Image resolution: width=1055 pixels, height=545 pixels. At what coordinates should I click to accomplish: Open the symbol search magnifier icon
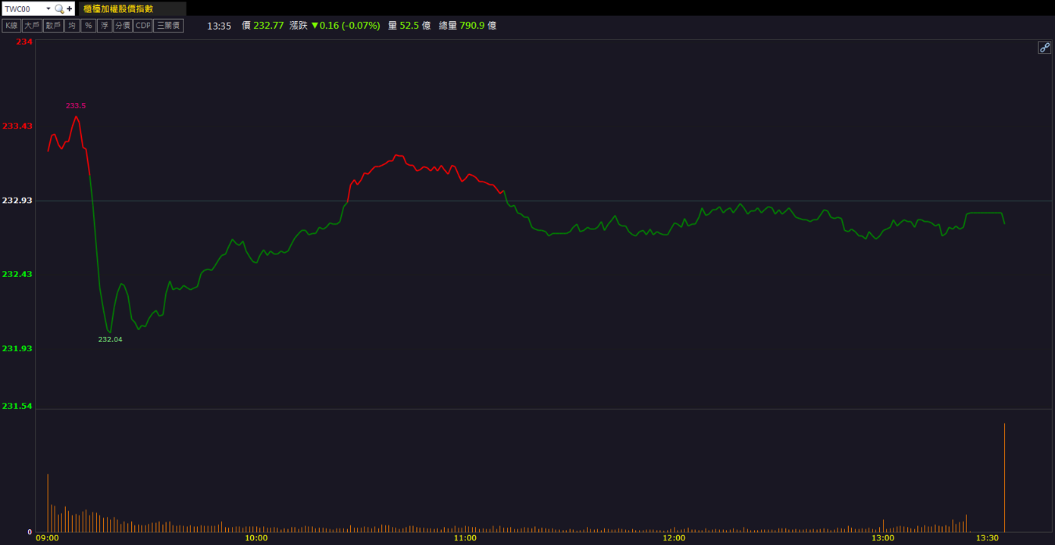pyautogui.click(x=59, y=9)
